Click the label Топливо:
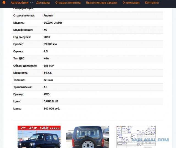This screenshot has height=148, width=176. (19, 80)
